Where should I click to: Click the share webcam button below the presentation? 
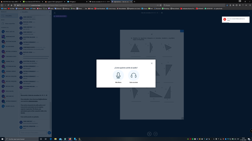point(156,134)
